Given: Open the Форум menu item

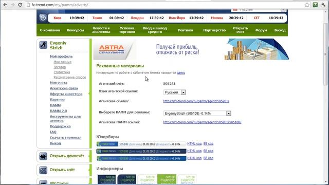Looking at the screenshot, I should [261, 30].
